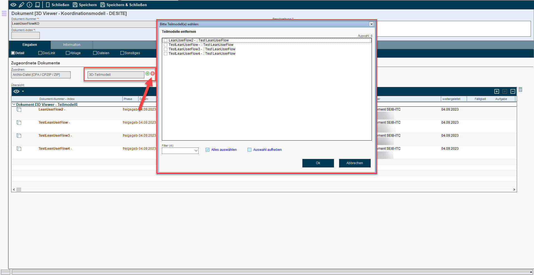Click the Archiv-Datei [CPA / CPZIP / ZIP] field

[x=41, y=75]
